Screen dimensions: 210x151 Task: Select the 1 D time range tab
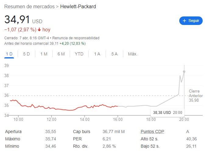pyautogui.click(x=9, y=54)
